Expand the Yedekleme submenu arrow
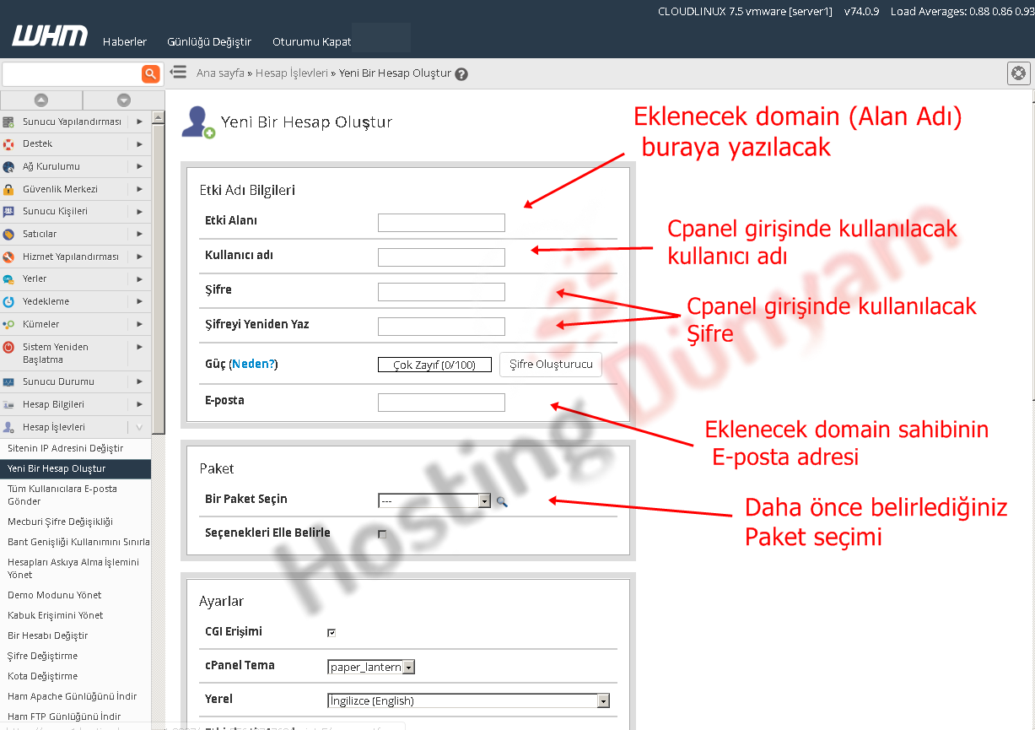 coord(139,301)
